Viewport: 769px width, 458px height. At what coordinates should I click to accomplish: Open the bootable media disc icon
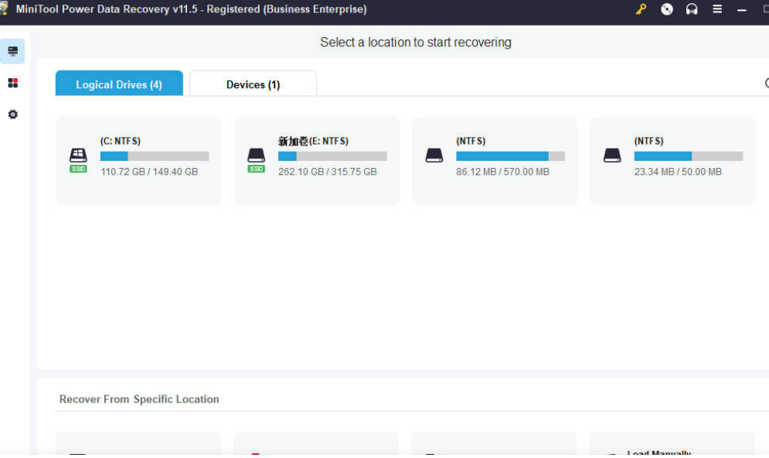coord(667,9)
